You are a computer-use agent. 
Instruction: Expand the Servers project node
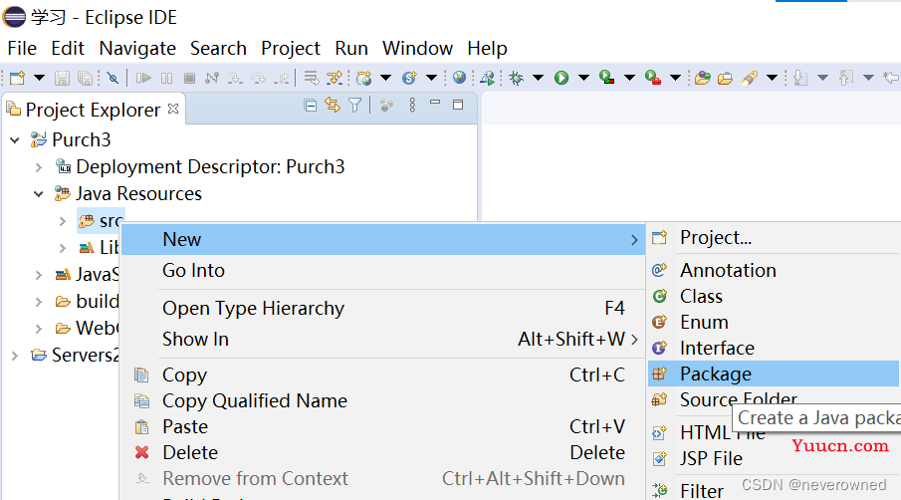pos(15,356)
